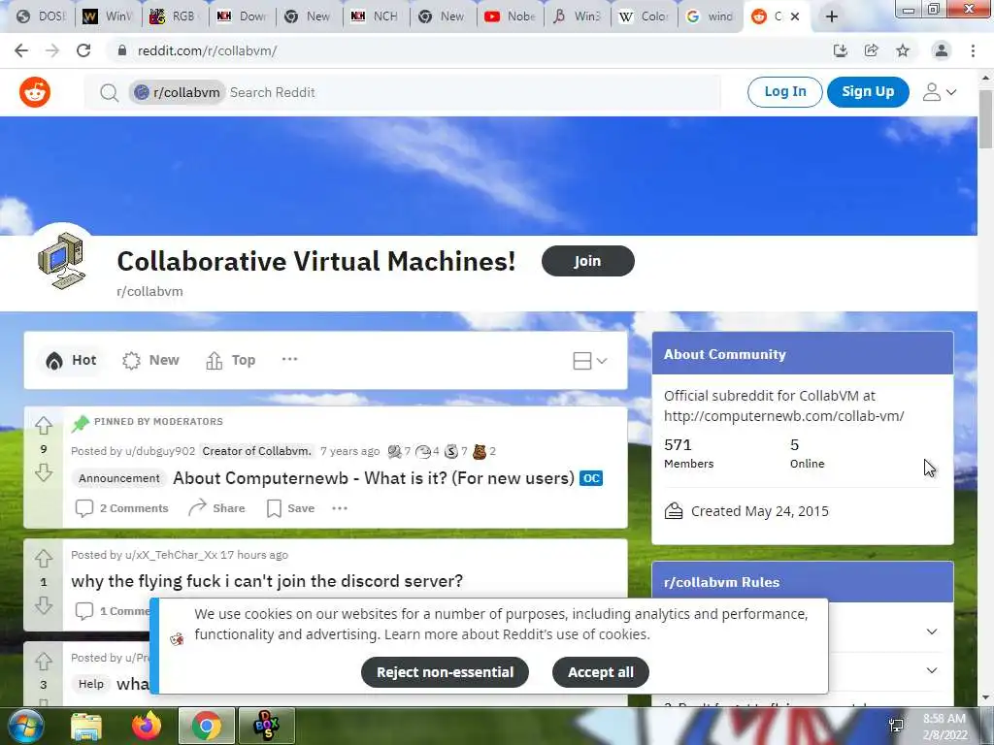Expand the first collabvm rule
This screenshot has width=994, height=745.
point(931,632)
